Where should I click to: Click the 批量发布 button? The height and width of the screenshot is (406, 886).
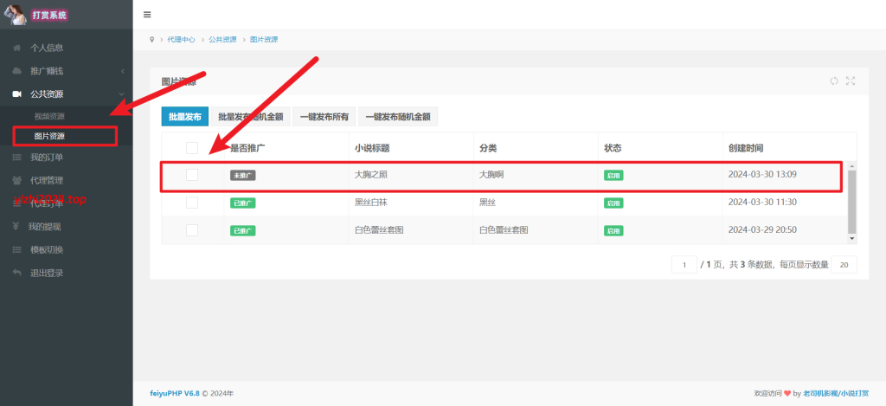184,117
